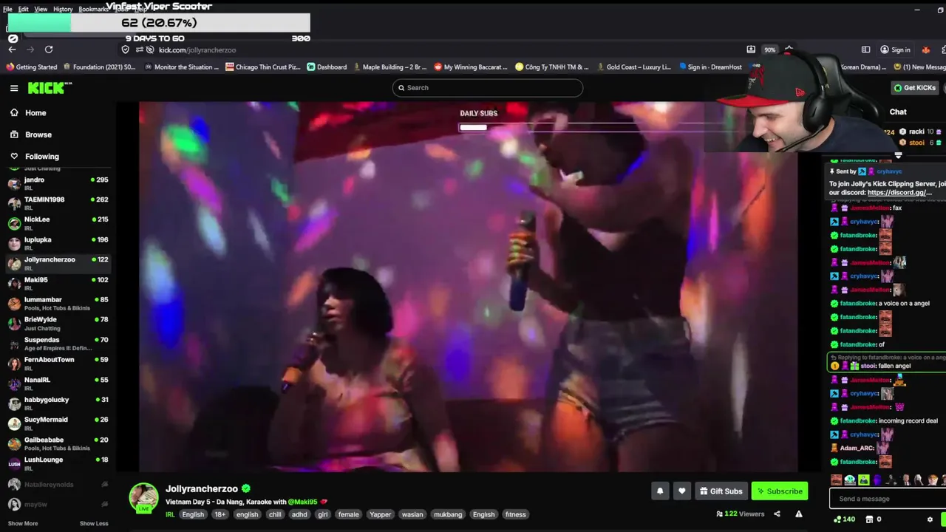This screenshot has width=946, height=532.
Task: Open LushLounge channel in Following list
Action: point(58,463)
